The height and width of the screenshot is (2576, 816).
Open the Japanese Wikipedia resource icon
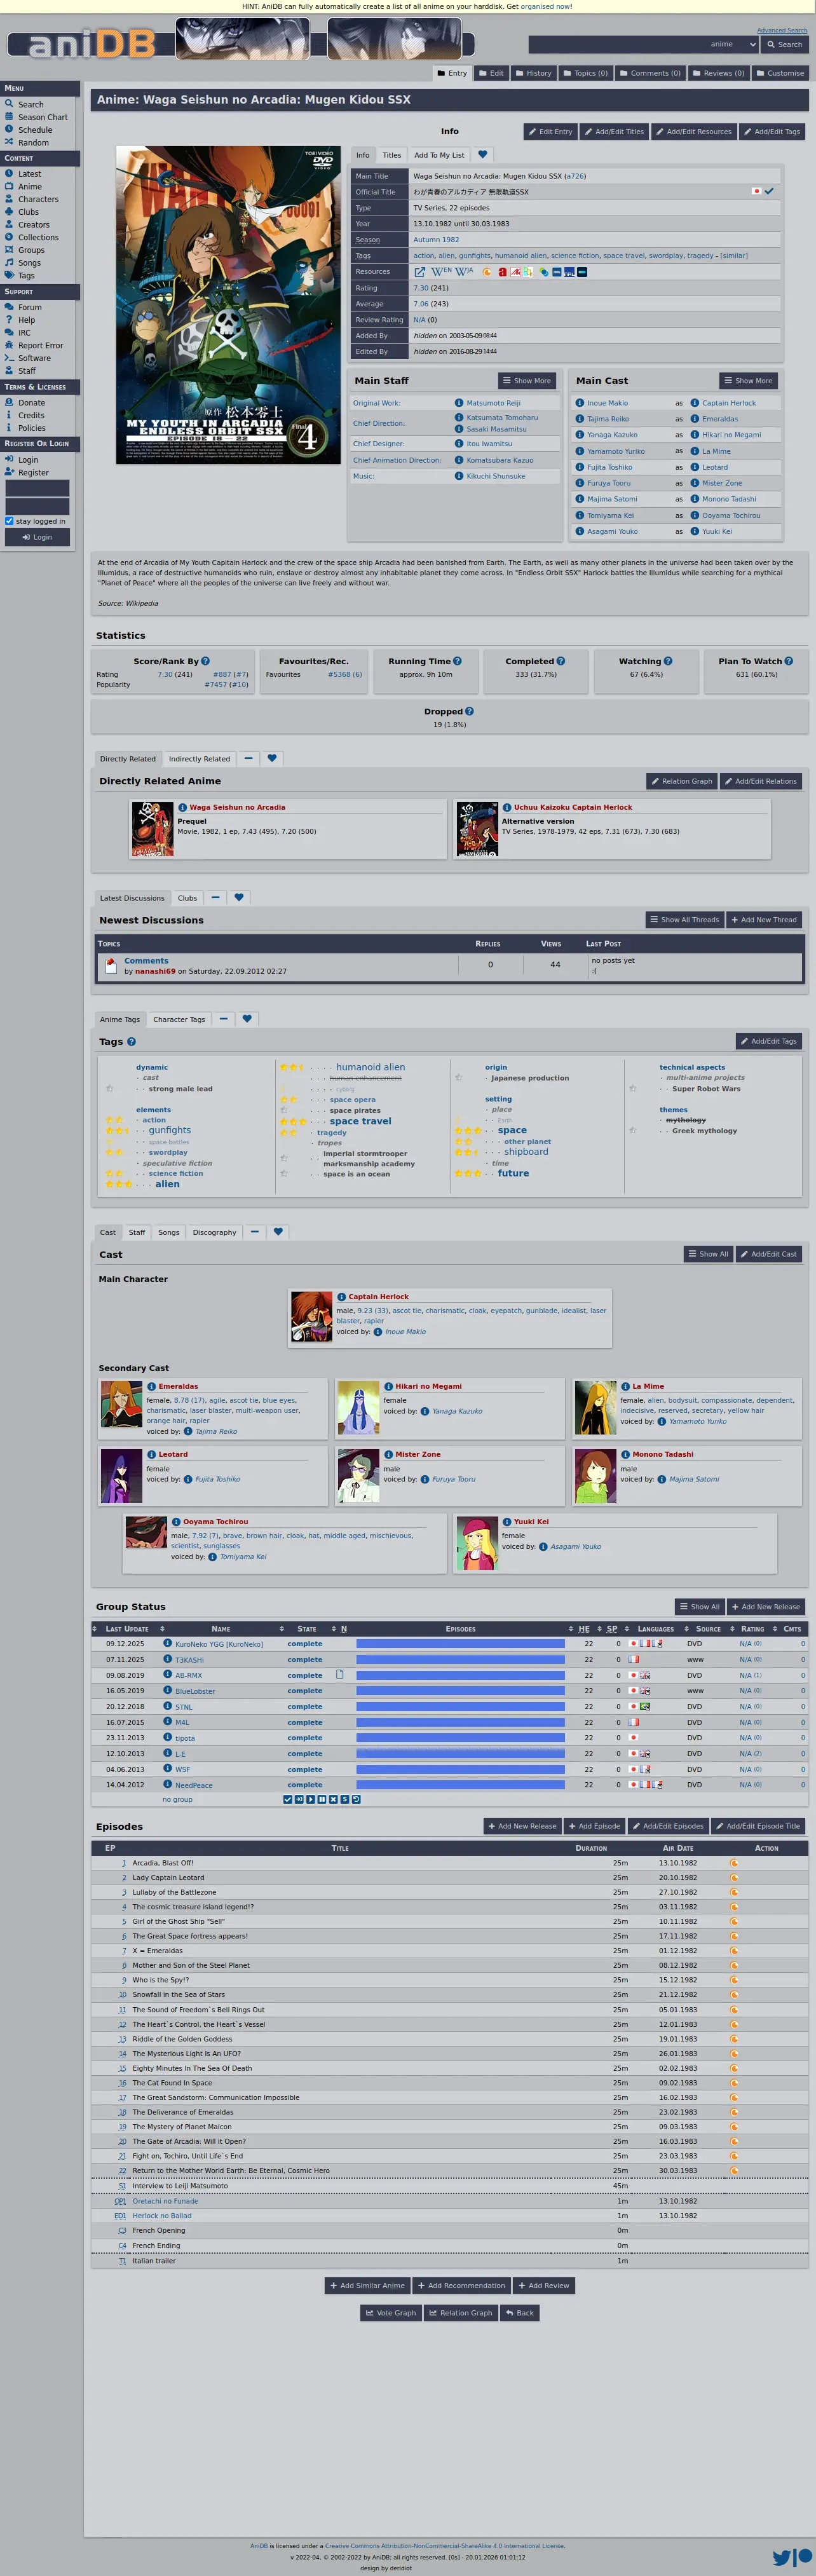coord(465,272)
